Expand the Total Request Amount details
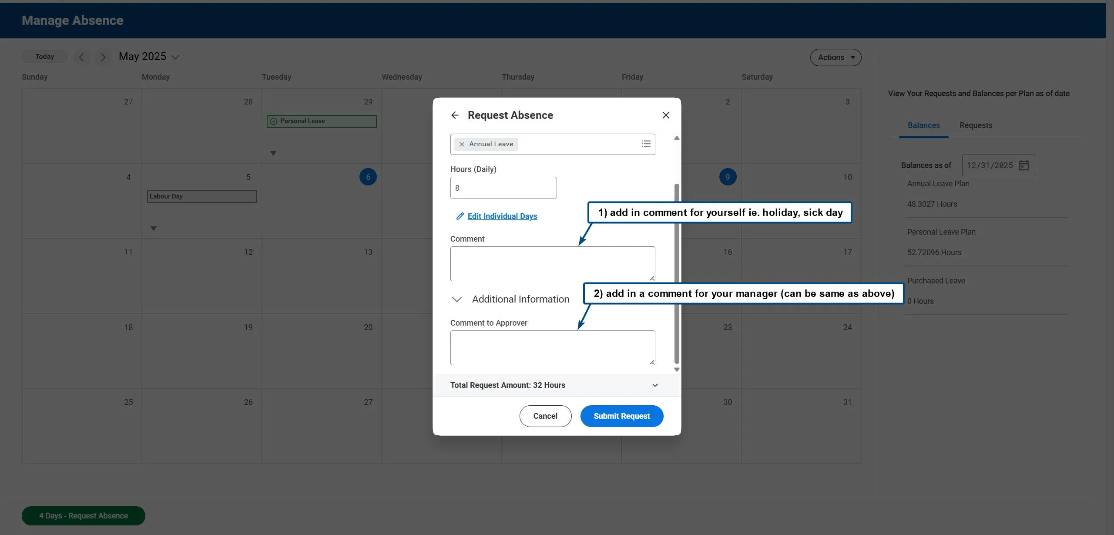Viewport: 1114px width, 535px height. click(655, 385)
